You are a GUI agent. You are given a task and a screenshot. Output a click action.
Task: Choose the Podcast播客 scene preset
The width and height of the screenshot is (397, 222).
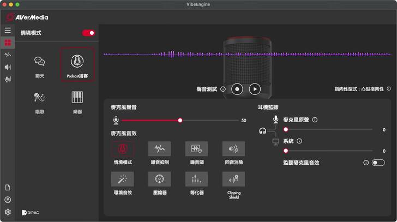tap(77, 64)
